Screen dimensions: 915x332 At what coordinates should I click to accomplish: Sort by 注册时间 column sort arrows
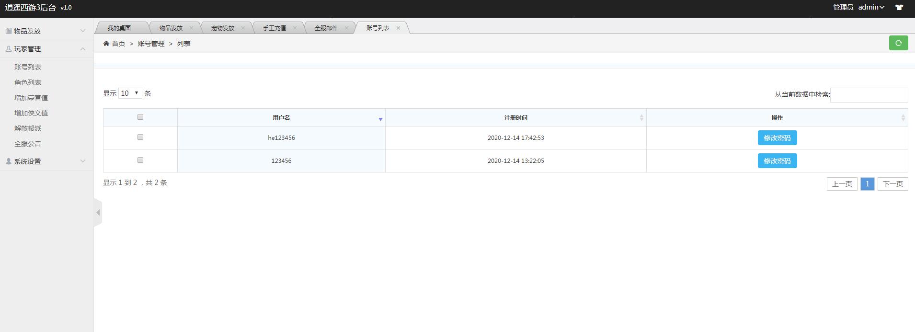[x=641, y=118]
